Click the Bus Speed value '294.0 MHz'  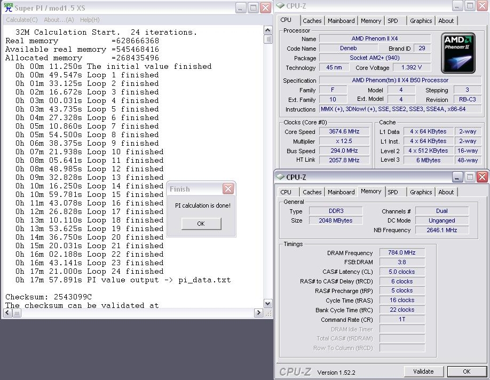(344, 151)
